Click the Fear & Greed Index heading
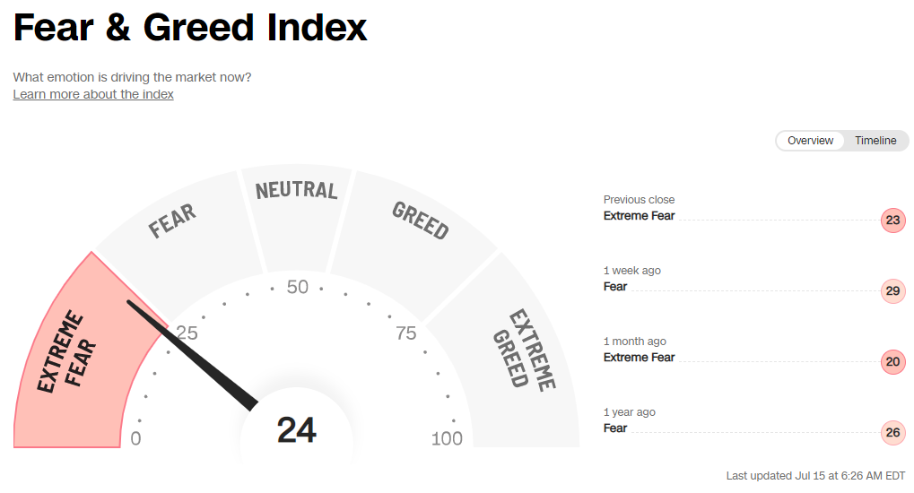 pos(190,29)
